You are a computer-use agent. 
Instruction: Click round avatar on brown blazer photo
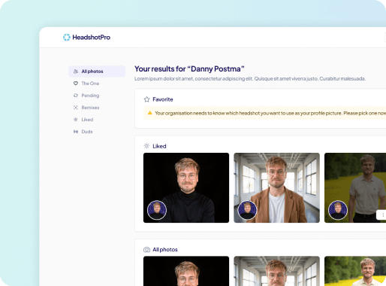pyautogui.click(x=247, y=210)
